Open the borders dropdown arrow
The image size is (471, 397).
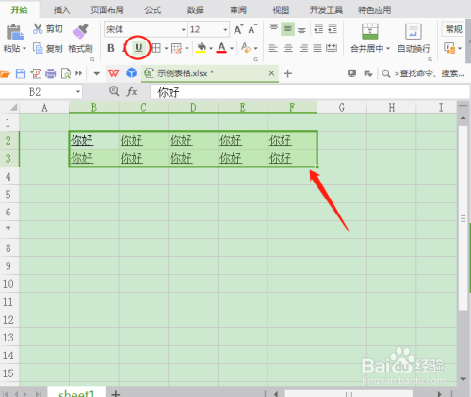[x=166, y=48]
